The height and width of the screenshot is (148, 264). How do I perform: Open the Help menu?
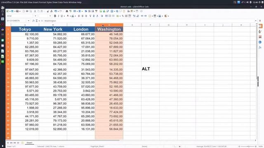(x=79, y=2)
